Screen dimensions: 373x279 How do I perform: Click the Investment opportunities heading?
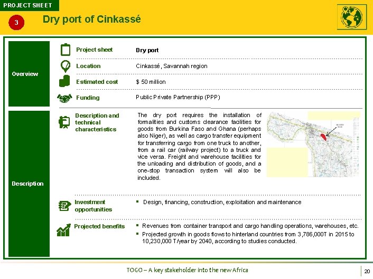93,206
